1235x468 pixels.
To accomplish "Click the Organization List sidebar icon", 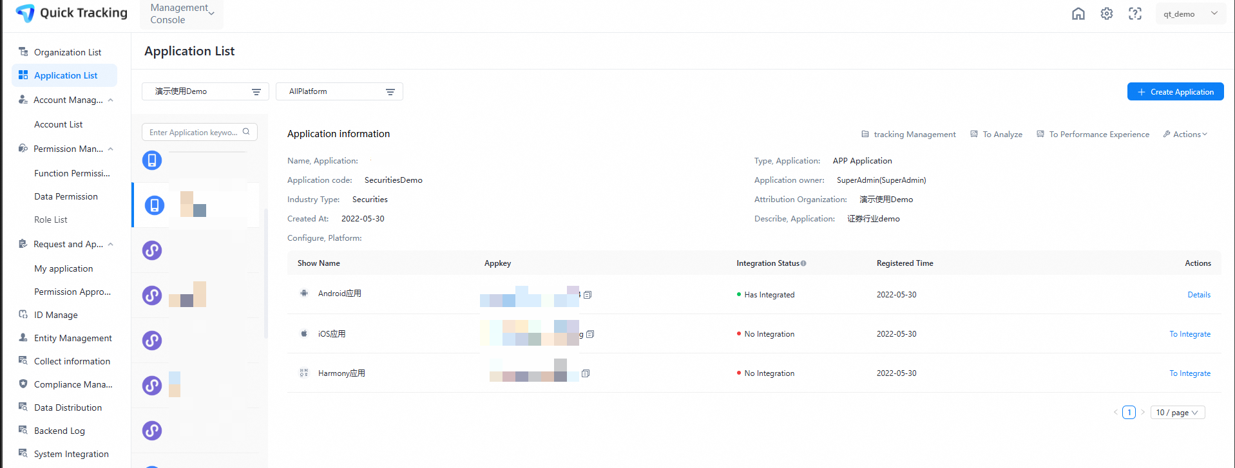I will 23,51.
